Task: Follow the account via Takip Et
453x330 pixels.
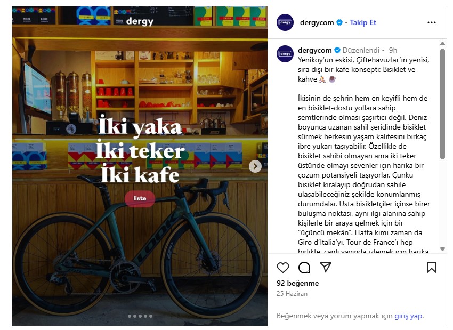Action: (363, 22)
